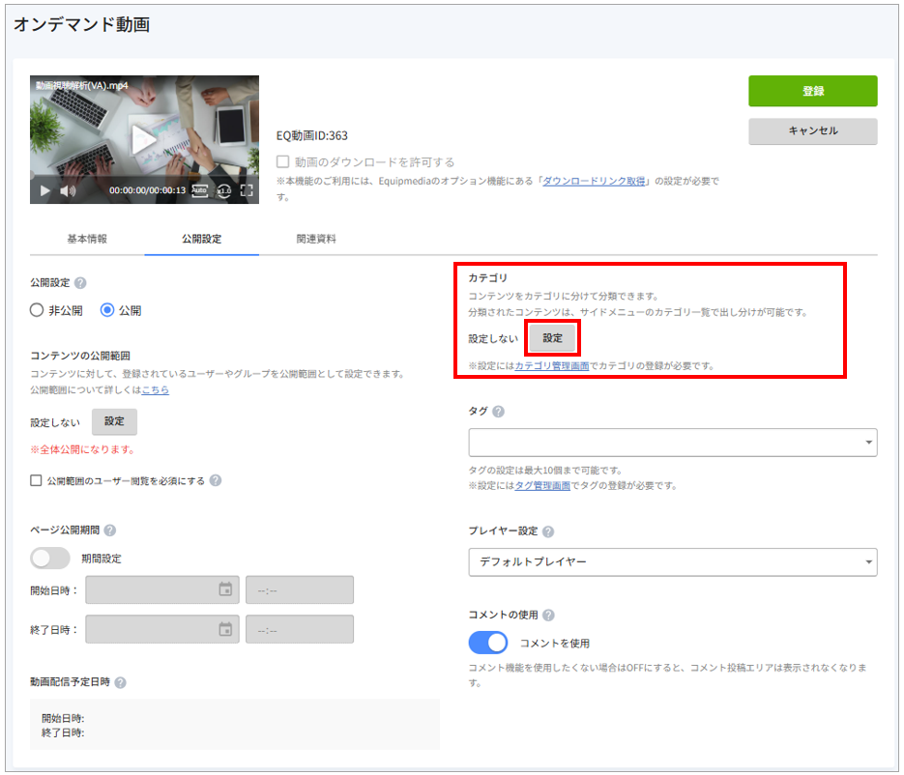
Task: Expand the タグ dropdown list
Action: point(673,443)
